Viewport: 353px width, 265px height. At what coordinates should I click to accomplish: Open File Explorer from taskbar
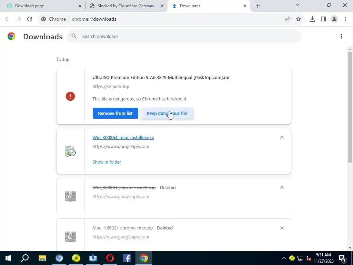coord(42,258)
